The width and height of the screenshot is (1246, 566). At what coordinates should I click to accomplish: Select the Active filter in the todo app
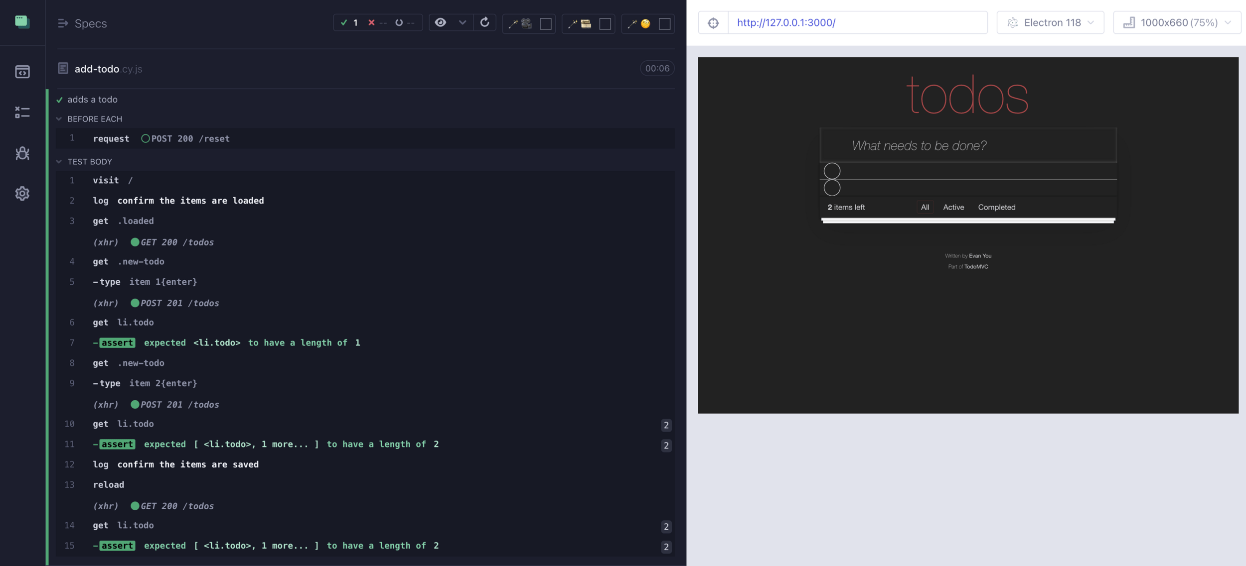[953, 207]
